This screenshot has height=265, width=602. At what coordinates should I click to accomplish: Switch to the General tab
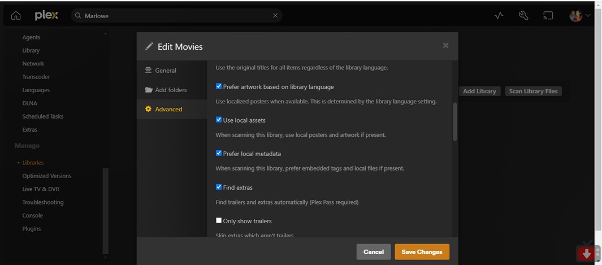coord(166,71)
